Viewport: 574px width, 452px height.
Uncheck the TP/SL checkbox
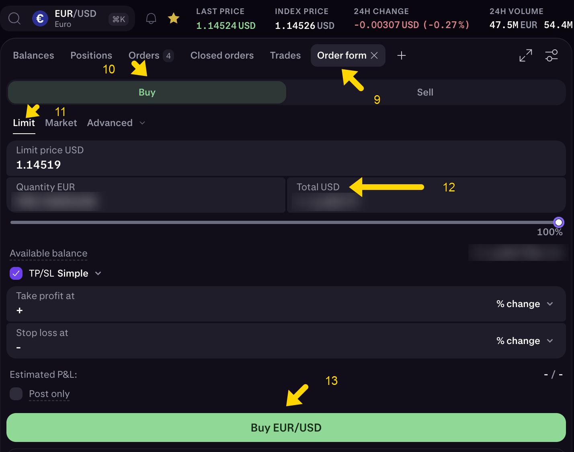16,273
